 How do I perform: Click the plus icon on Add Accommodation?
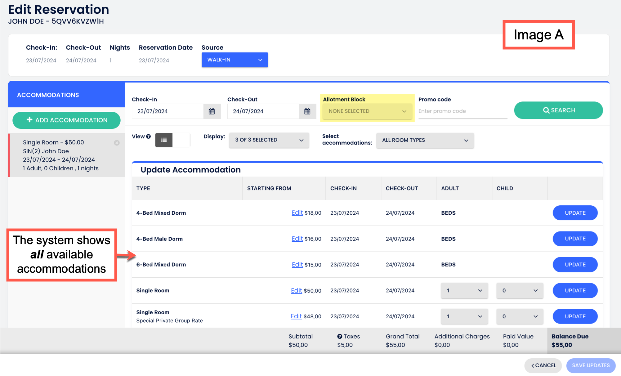click(x=29, y=120)
